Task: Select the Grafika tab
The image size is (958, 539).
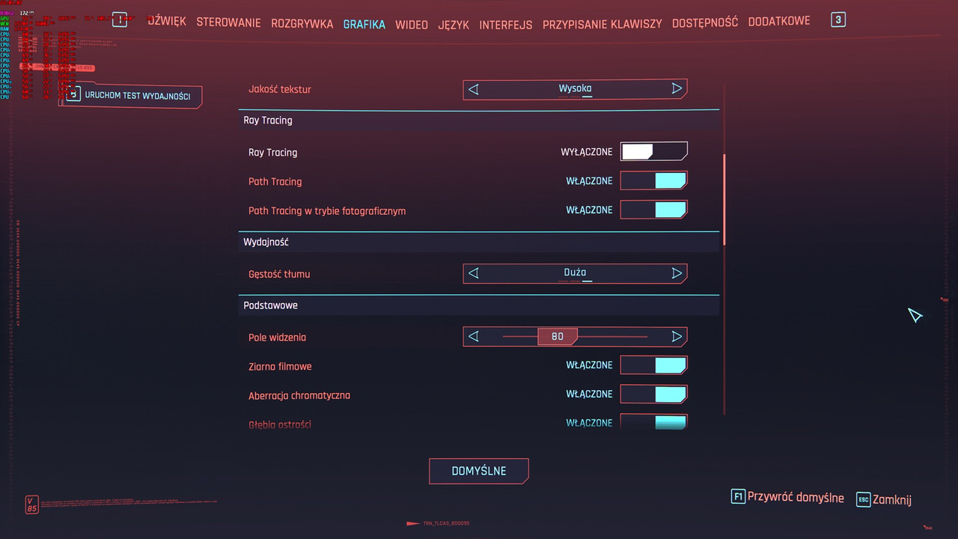Action: (364, 24)
